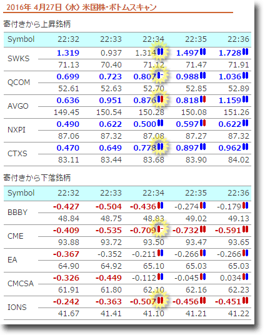
Task: Click the IONS symbol
Action: [x=17, y=307]
